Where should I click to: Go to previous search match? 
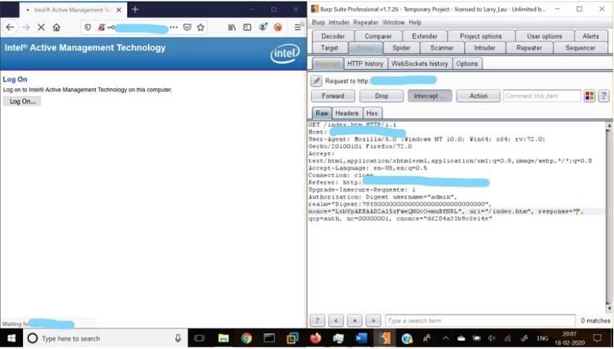[336, 321]
